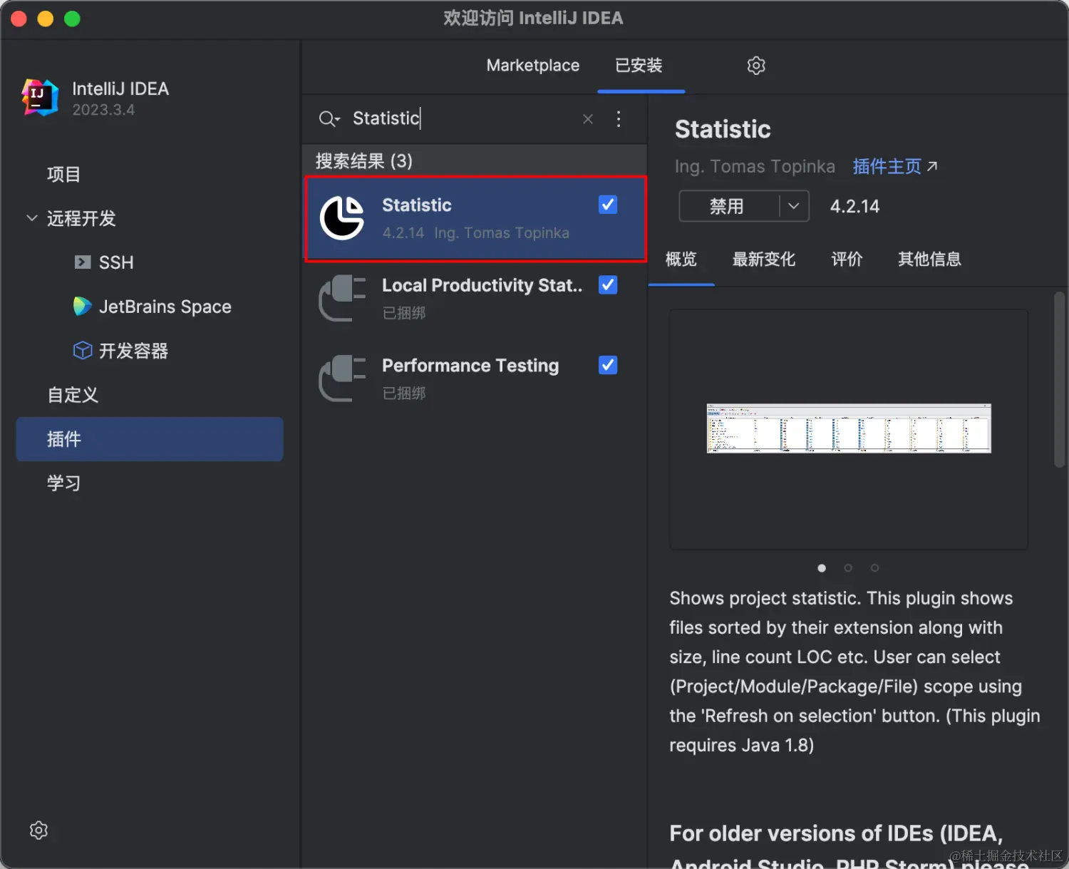Click the 开发容器 cube icon

[83, 351]
